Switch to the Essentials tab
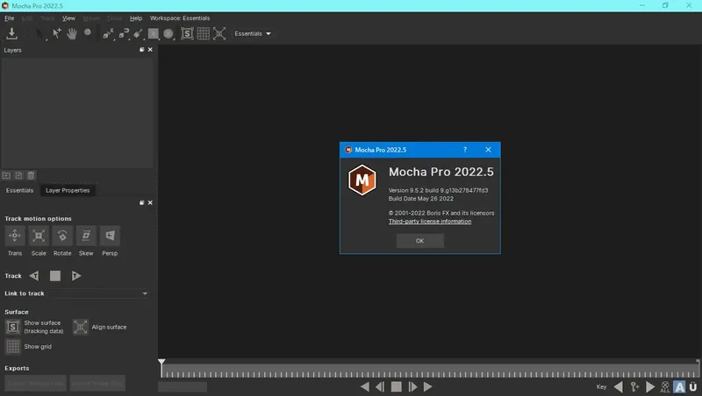 (x=19, y=190)
